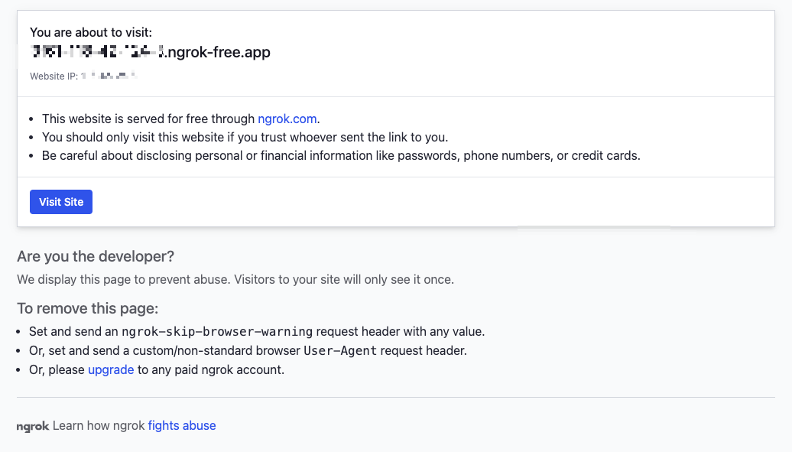This screenshot has width=792, height=452.
Task: Click the blurred ngrok-free.app URL
Action: click(x=151, y=52)
